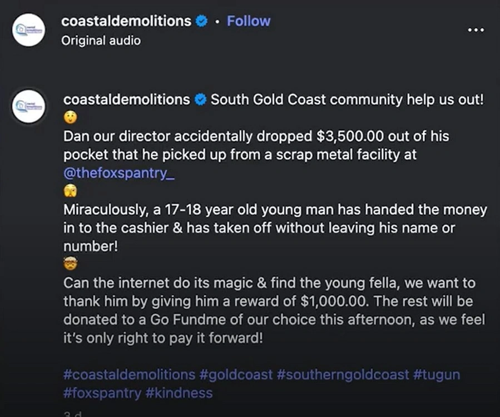View the #foxspantry hashtag page
500x417 pixels.
(102, 393)
